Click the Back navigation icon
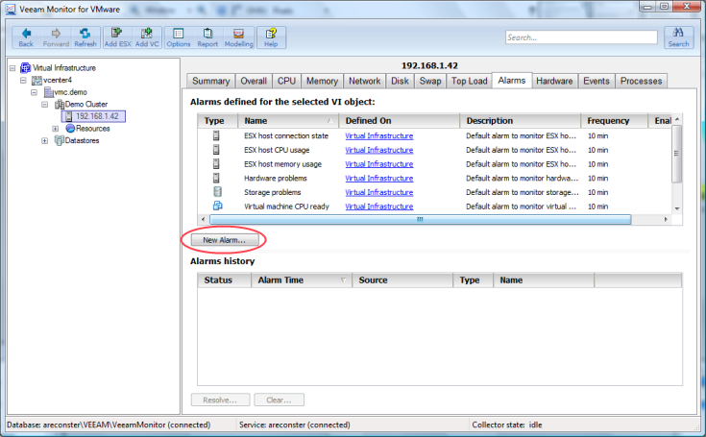706x437 pixels. pos(26,37)
